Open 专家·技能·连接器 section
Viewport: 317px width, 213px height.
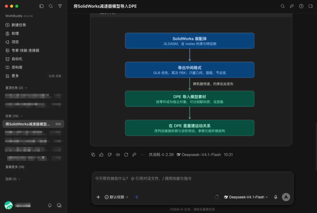coord(22,50)
